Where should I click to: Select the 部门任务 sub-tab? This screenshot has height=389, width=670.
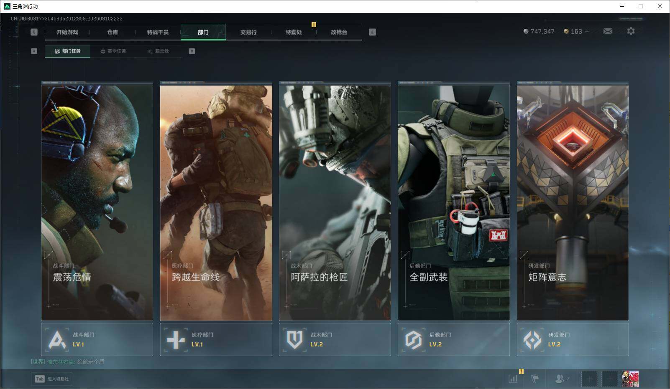68,51
